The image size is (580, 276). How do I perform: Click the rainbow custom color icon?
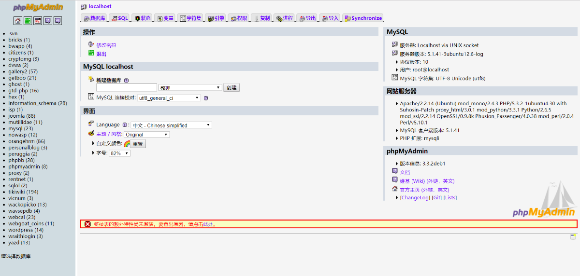coord(127,144)
